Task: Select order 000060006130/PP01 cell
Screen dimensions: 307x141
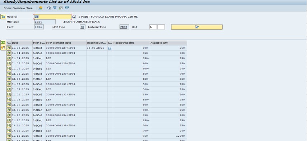Action: coord(66,74)
